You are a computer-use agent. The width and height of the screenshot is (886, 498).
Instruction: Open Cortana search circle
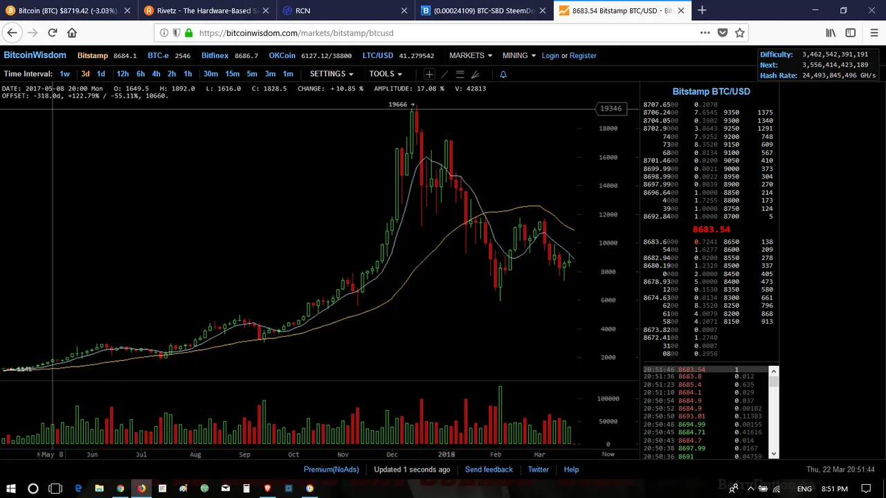pyautogui.click(x=33, y=489)
